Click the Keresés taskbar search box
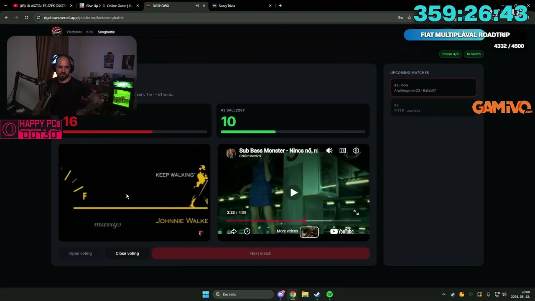The width and height of the screenshot is (535, 301). click(x=243, y=294)
